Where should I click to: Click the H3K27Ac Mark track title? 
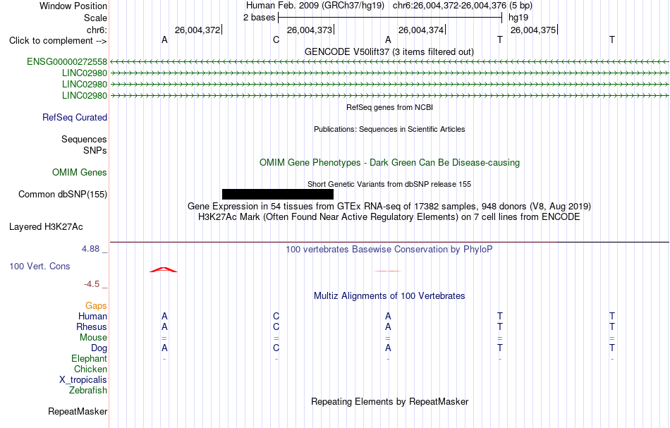389,217
